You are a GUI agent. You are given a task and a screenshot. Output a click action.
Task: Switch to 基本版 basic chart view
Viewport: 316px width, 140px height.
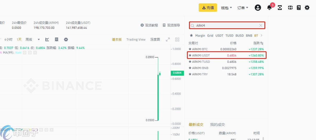tap(117, 40)
